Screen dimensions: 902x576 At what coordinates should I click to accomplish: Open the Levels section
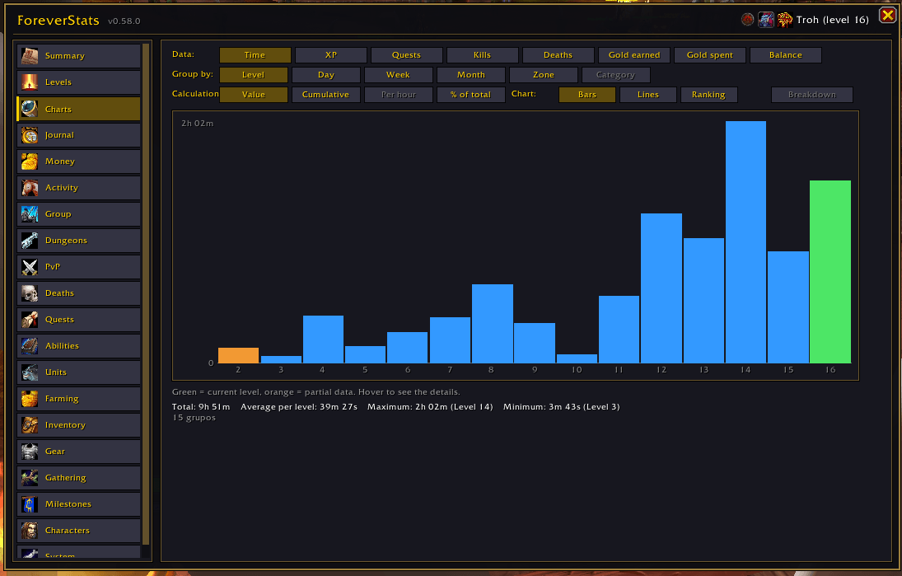pos(79,82)
